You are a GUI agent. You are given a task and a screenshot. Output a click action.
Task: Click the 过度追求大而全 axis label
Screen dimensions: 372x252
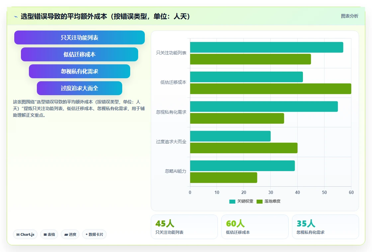coord(171,142)
